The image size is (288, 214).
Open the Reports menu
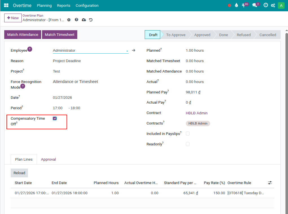click(x=63, y=5)
